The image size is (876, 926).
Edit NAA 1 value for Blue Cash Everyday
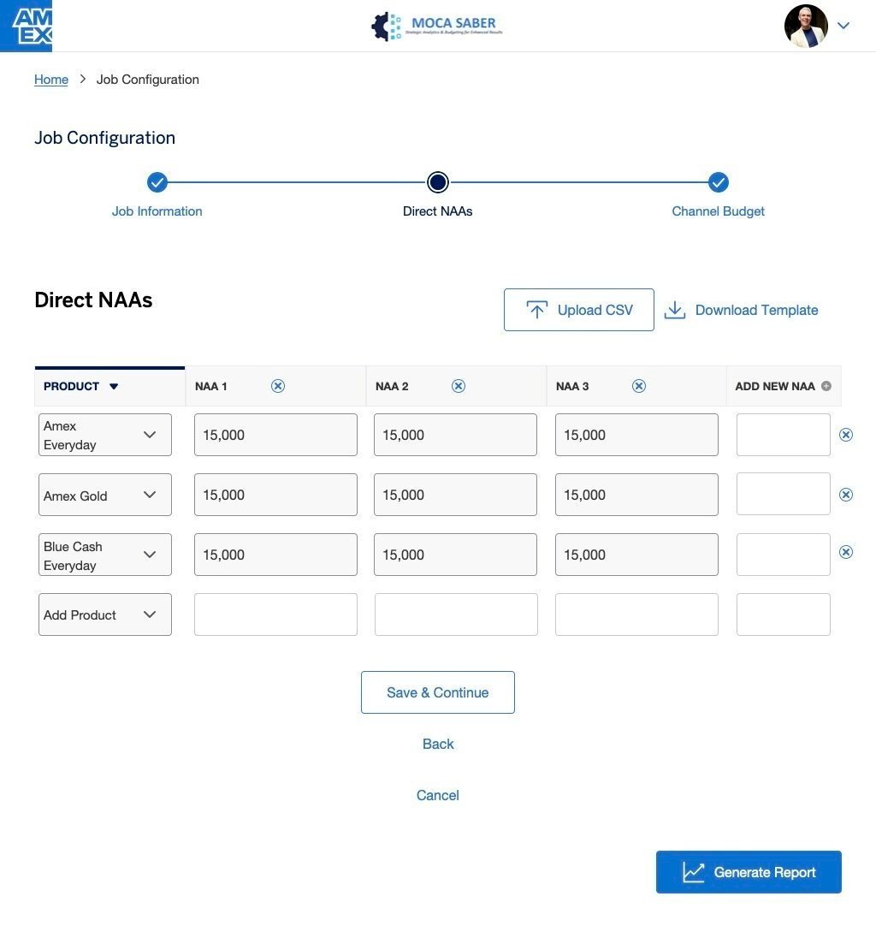(275, 555)
